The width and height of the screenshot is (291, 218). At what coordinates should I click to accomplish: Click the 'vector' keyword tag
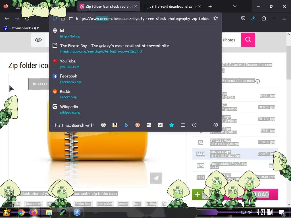point(123,204)
